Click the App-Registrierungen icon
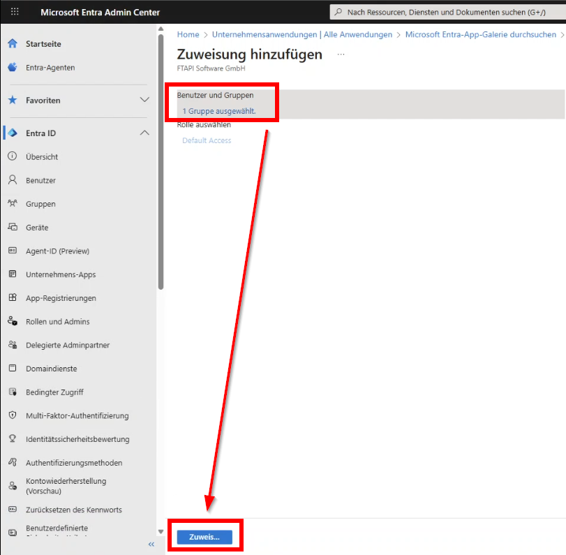The height and width of the screenshot is (555, 566). 13,297
